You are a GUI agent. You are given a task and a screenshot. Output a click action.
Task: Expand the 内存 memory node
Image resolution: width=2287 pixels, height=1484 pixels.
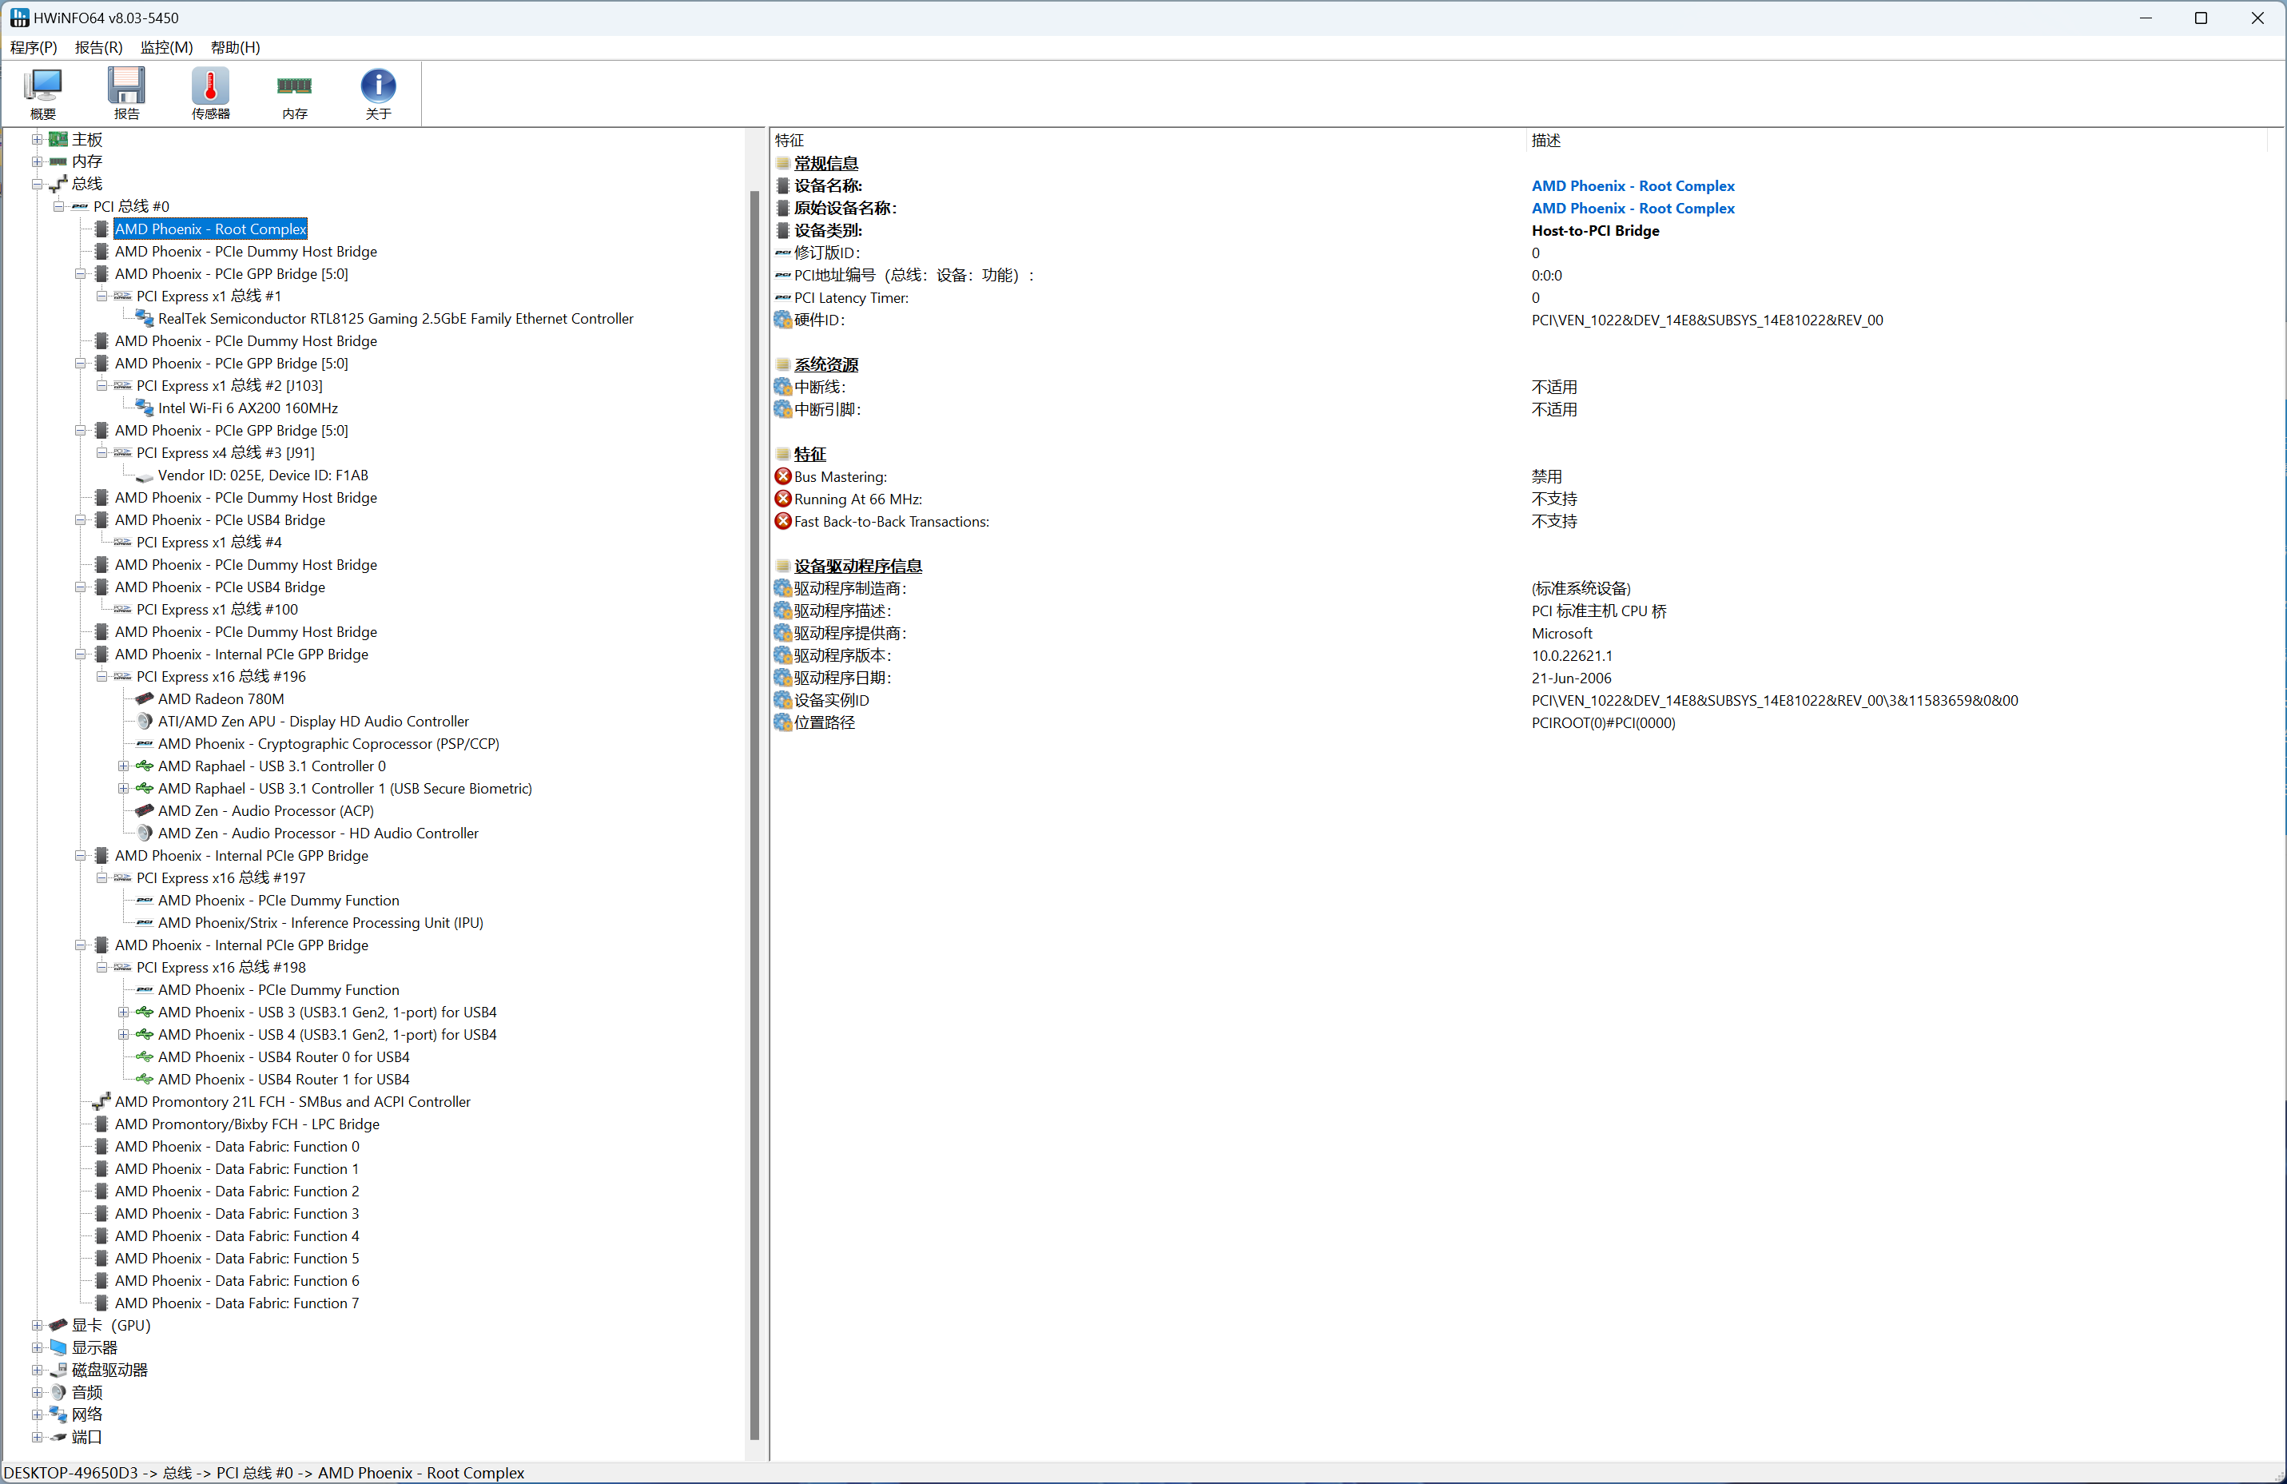[x=37, y=161]
